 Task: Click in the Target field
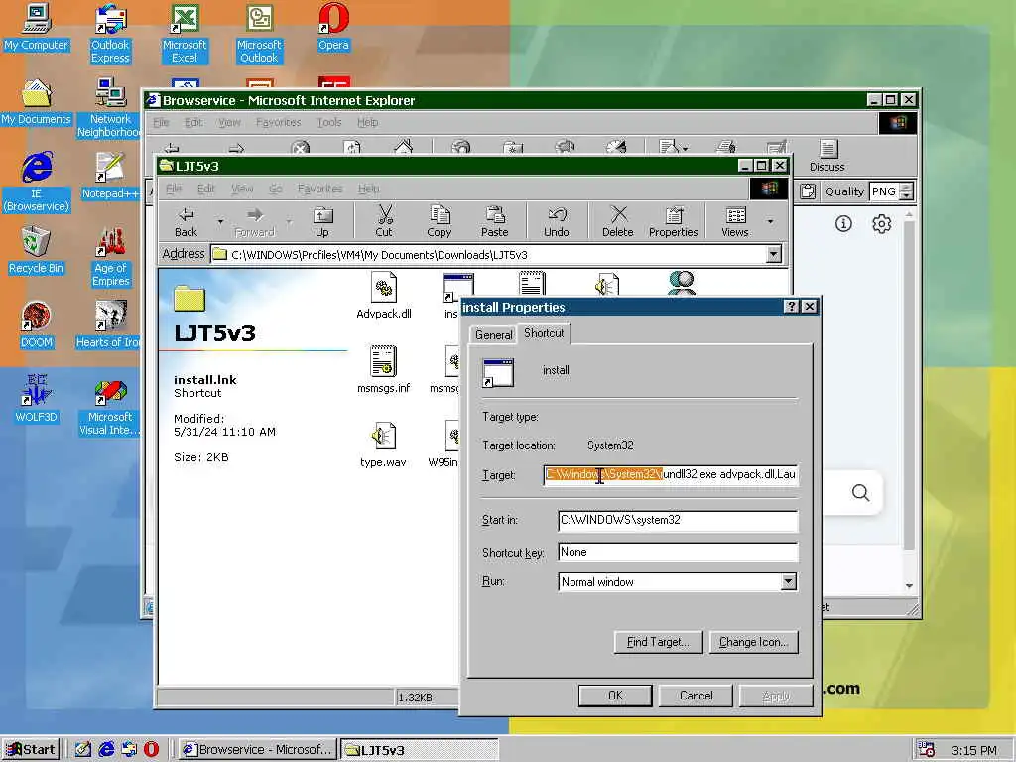click(671, 475)
